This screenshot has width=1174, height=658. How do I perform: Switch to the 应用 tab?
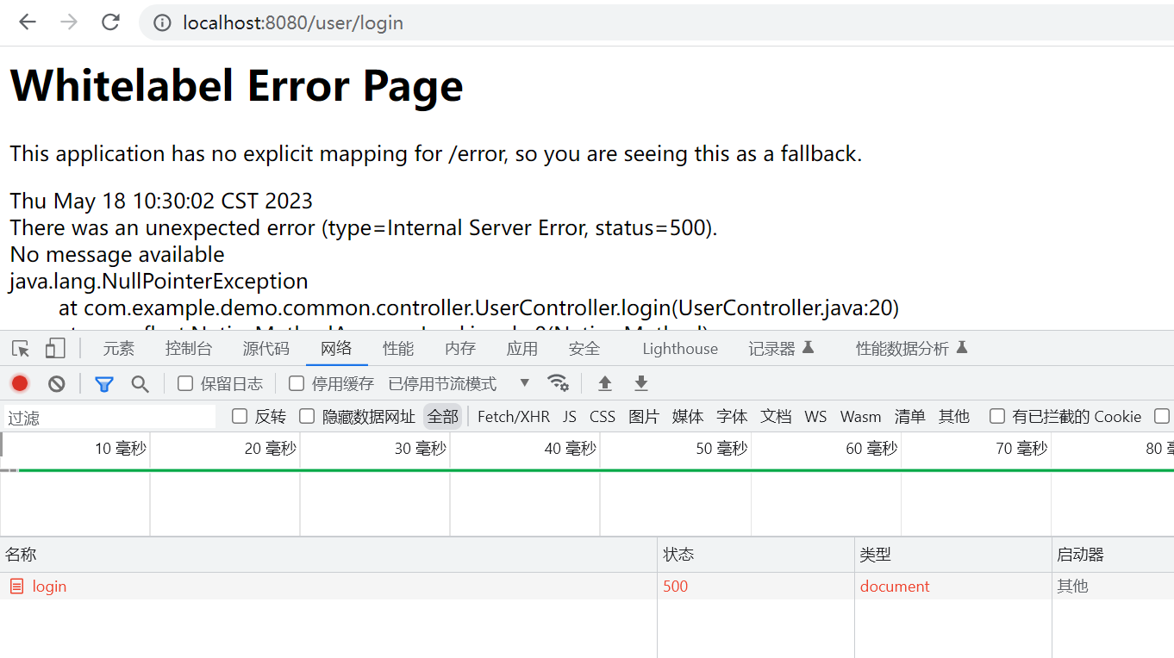click(522, 349)
